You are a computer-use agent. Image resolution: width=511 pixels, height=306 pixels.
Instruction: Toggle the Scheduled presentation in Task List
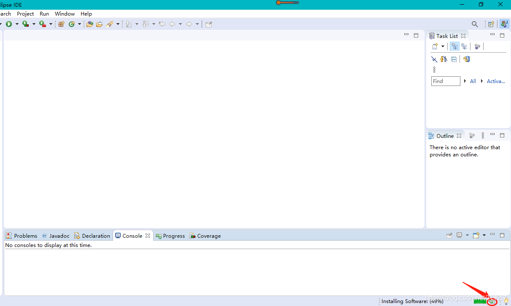click(464, 46)
